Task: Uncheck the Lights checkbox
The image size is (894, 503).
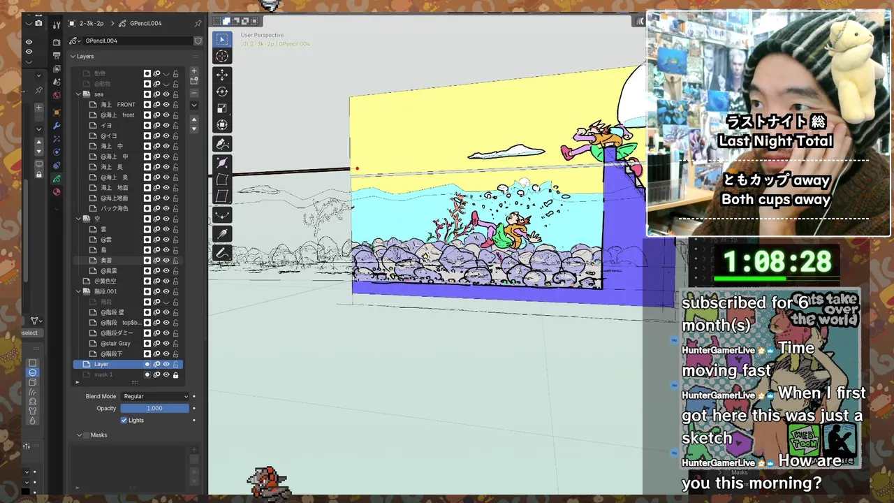Action: point(124,420)
